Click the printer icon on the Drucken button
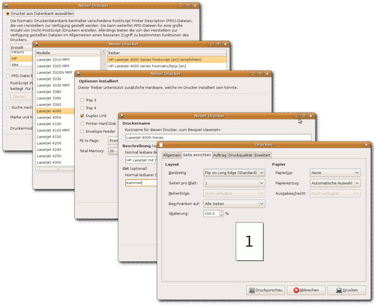 click(339, 290)
